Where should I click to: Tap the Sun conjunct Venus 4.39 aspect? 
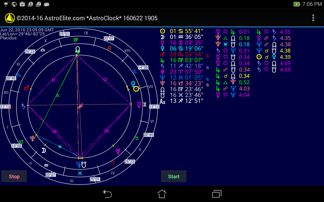[273, 57]
